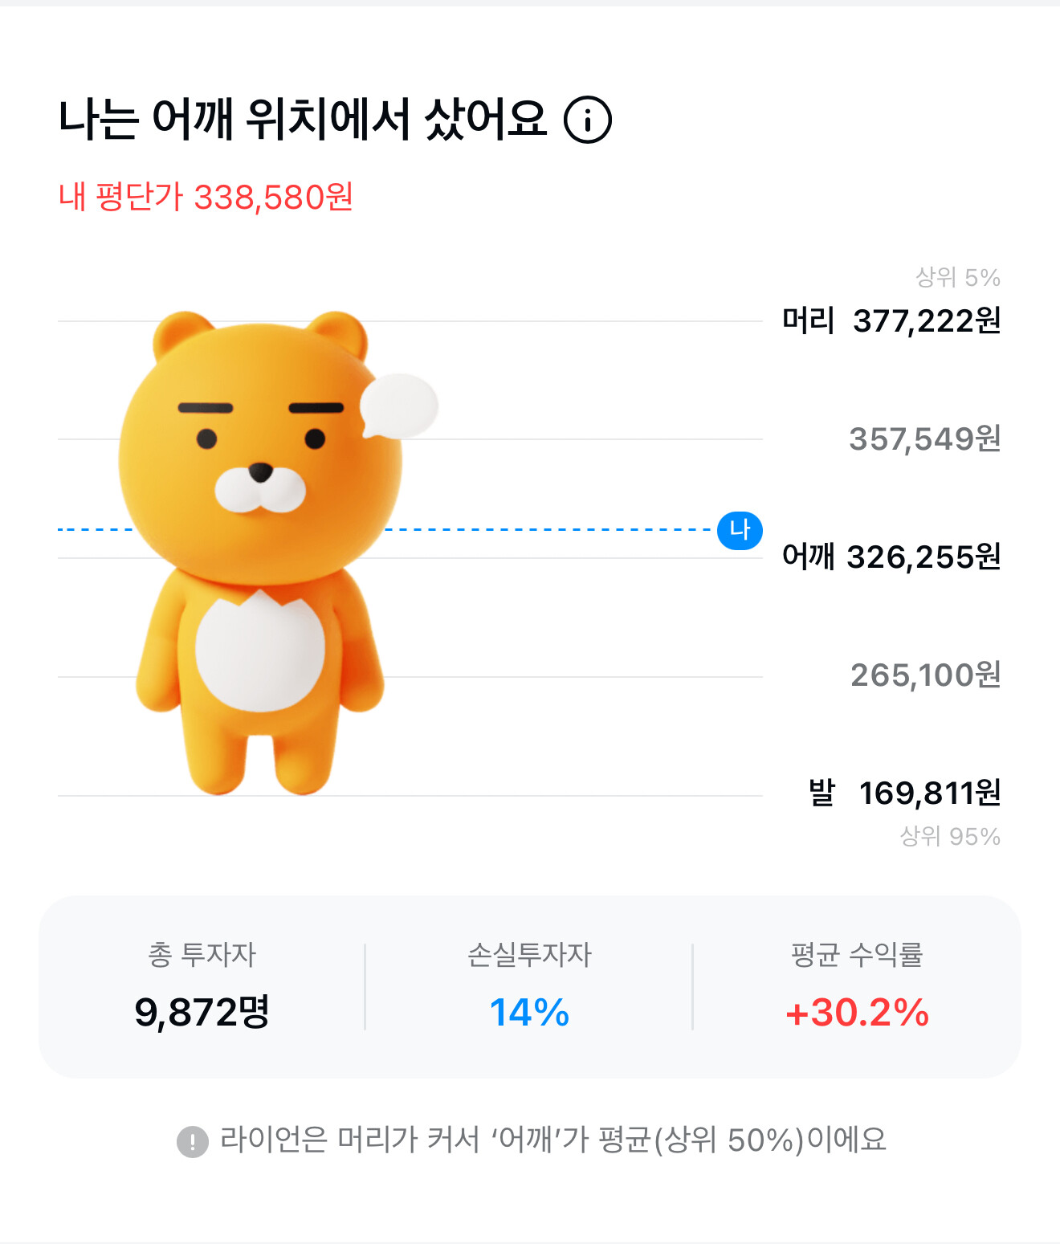Tap the 손실투자자 14% stat
This screenshot has height=1244, width=1060.
click(529, 986)
